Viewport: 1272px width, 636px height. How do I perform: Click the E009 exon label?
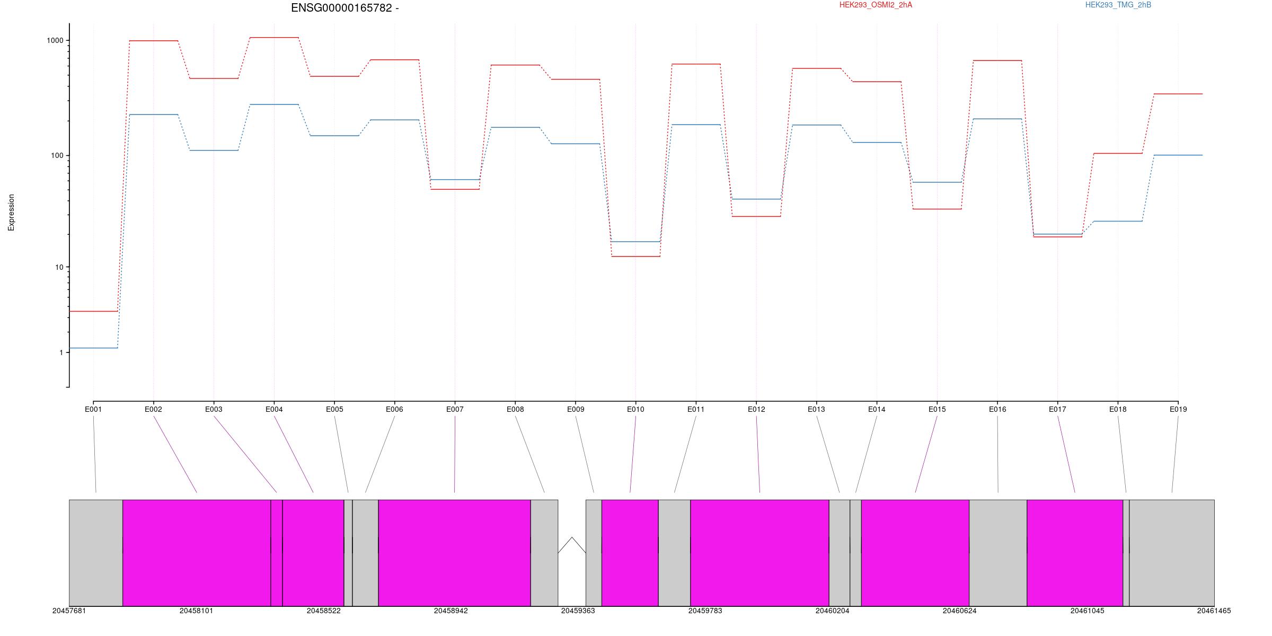[576, 409]
